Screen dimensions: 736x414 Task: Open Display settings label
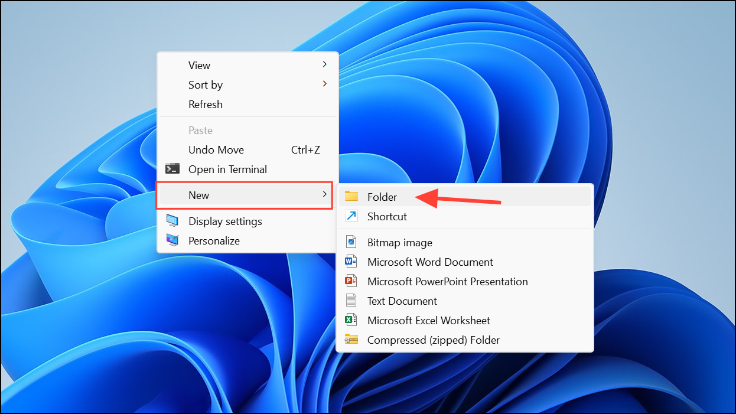[x=225, y=221]
